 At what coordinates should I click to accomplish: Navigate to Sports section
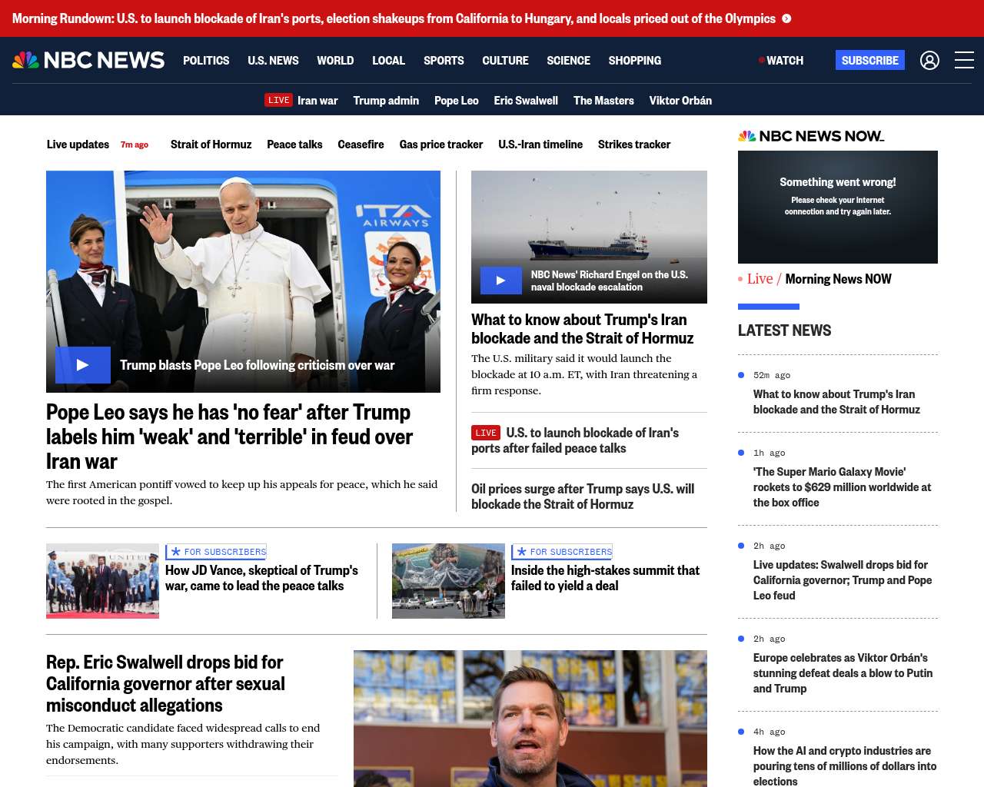click(x=444, y=60)
